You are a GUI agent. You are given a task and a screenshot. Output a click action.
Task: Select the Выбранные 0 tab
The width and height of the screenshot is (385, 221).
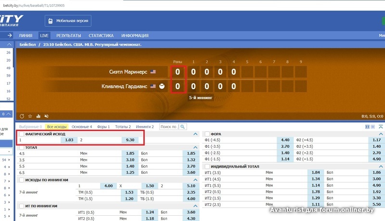tap(30, 127)
